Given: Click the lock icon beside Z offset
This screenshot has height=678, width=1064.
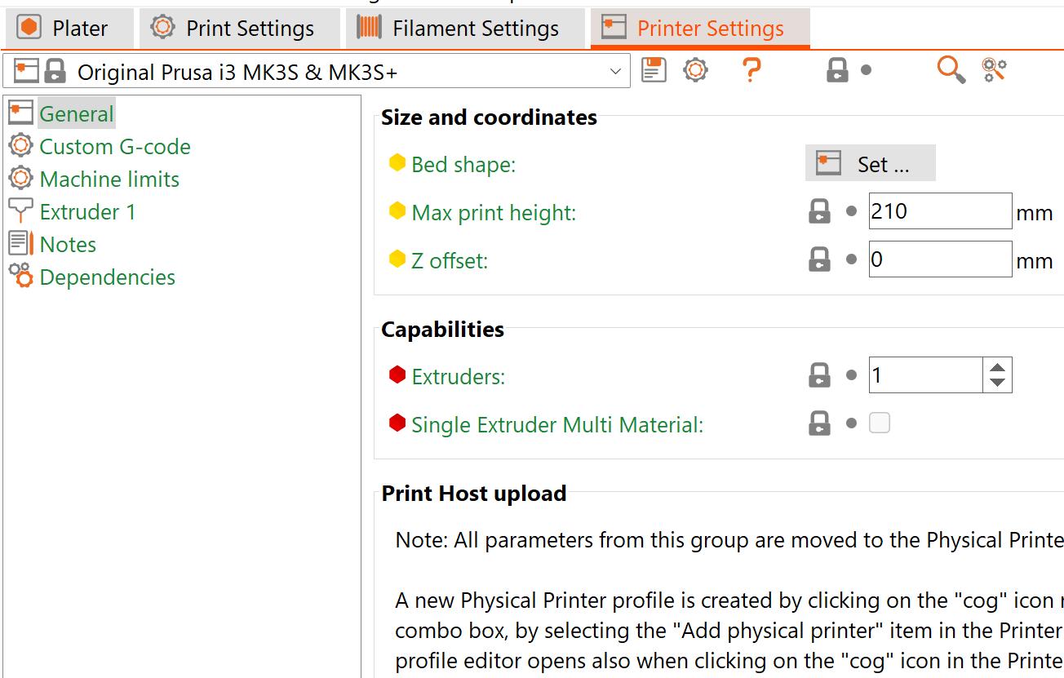Looking at the screenshot, I should (x=818, y=260).
